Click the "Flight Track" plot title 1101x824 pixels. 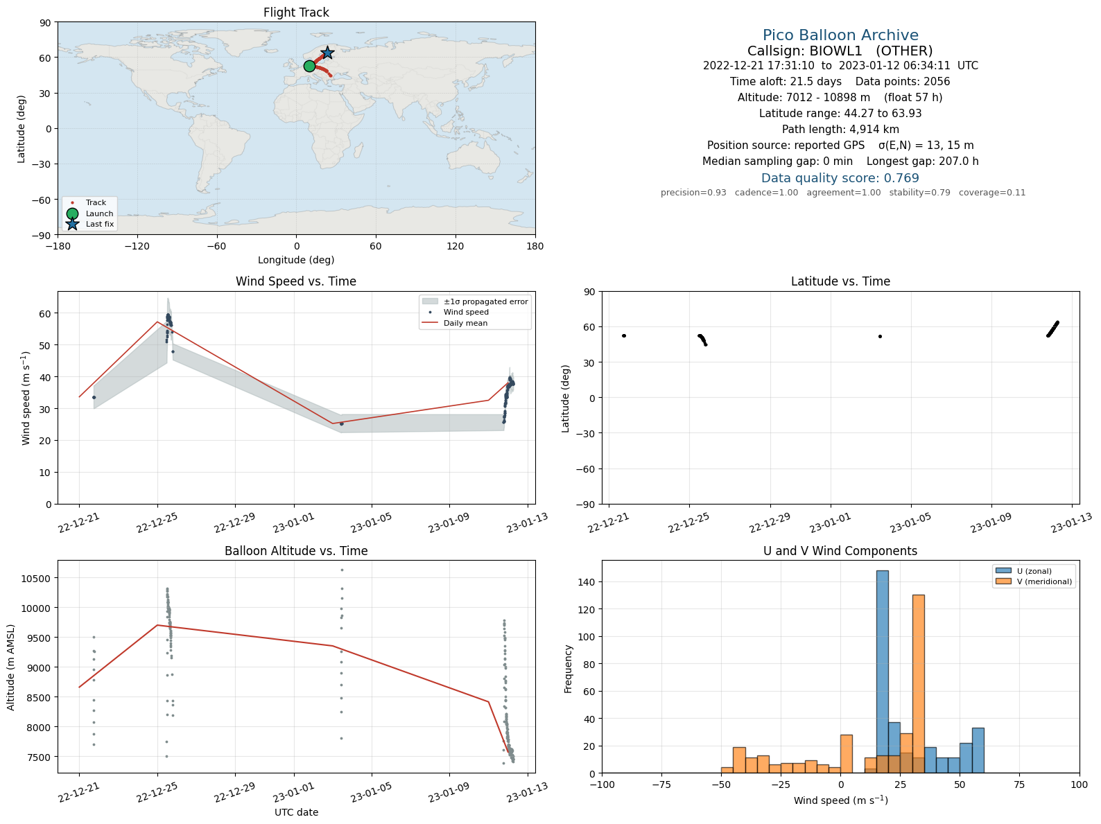coord(296,12)
